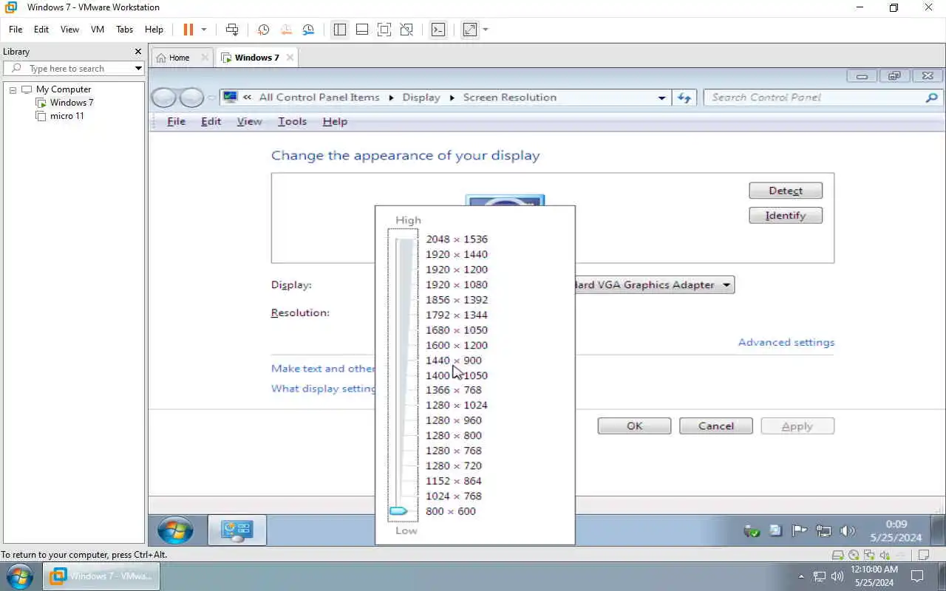
Task: Select 1024 × 768 resolution
Action: (x=454, y=496)
